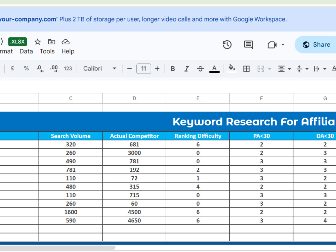The image size is (336, 252).
Task: Apply strikethrough formatting
Action: tap(200, 69)
